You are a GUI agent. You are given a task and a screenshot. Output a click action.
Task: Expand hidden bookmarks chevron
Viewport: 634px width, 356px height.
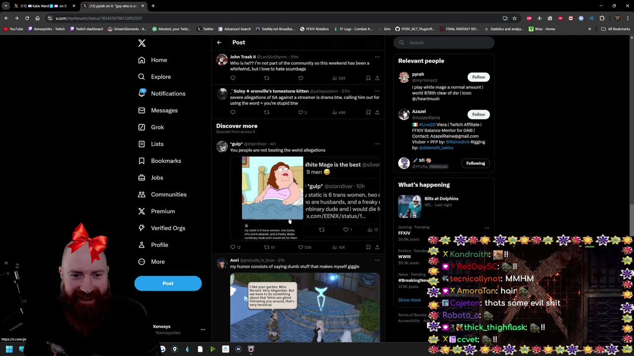click(589, 29)
